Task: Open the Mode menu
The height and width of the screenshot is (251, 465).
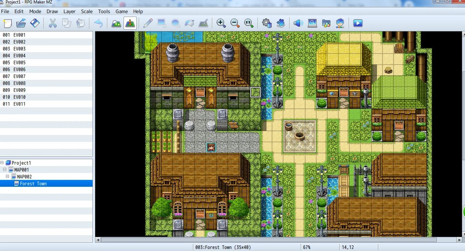Action: (x=35, y=11)
